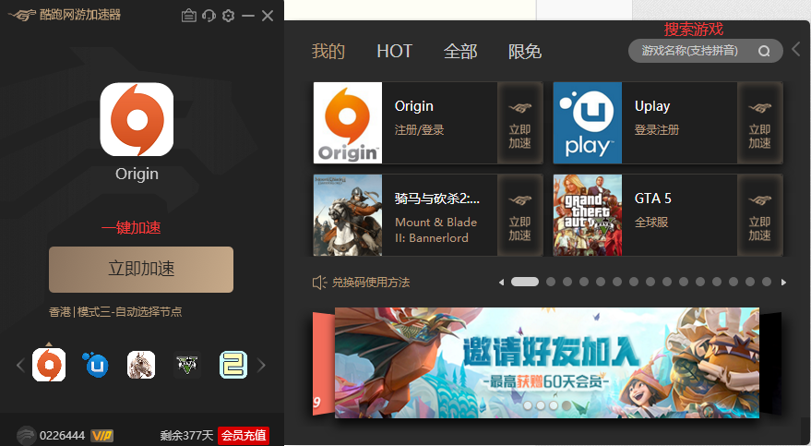Select GTA V icon in bottom strip
Viewport: 811px width, 446px height.
187,365
